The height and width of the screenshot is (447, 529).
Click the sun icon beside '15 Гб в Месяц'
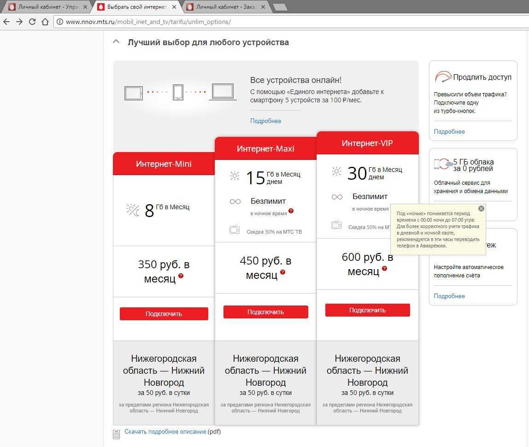[x=235, y=176]
